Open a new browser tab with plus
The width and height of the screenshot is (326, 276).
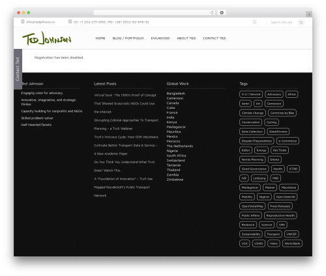(309, 14)
